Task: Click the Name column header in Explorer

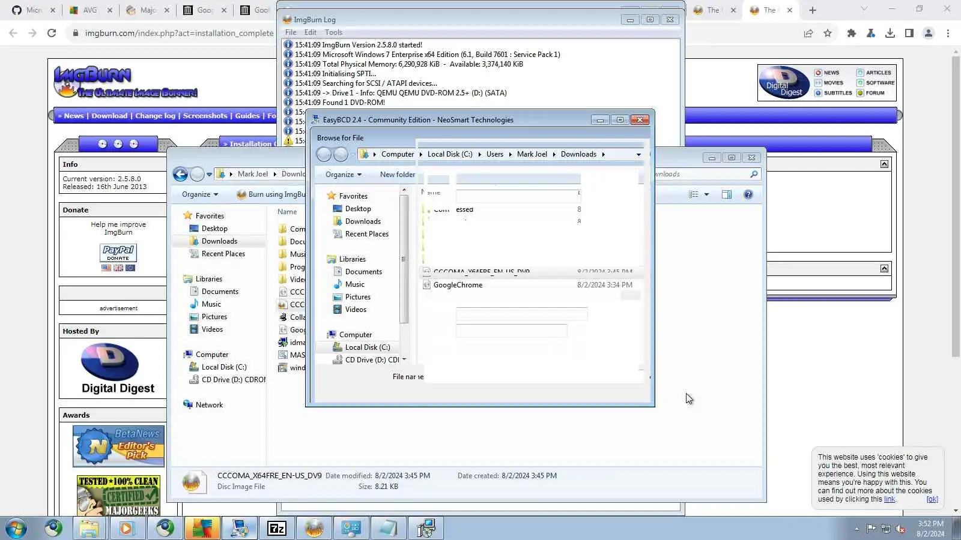Action: click(287, 212)
